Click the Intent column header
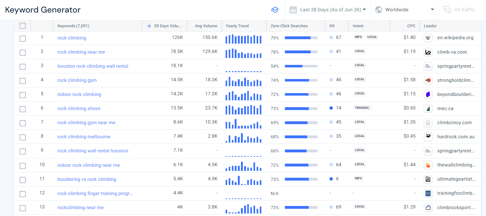 (358, 26)
